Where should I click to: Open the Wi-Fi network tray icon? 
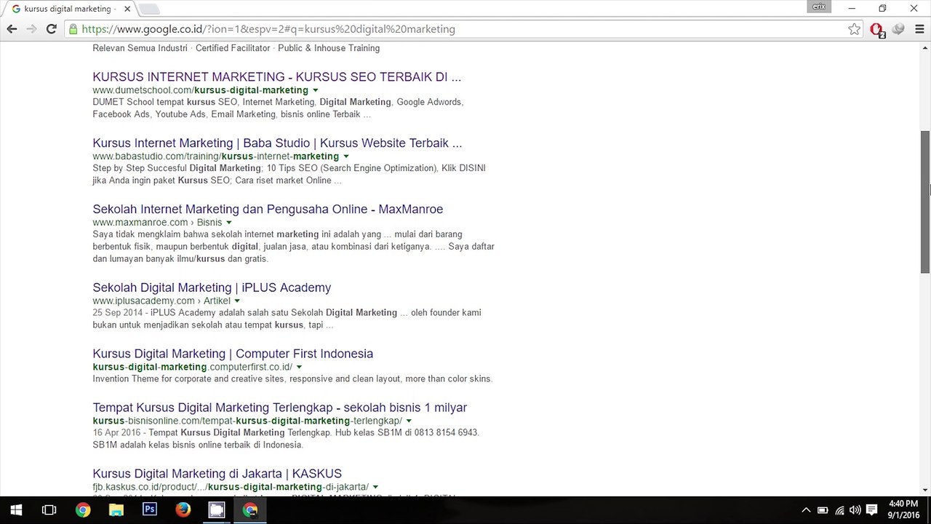(x=839, y=510)
